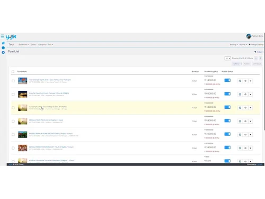Check the box for the ₹68000.00 tour row
The width and height of the screenshot is (265, 199).
(13, 94)
